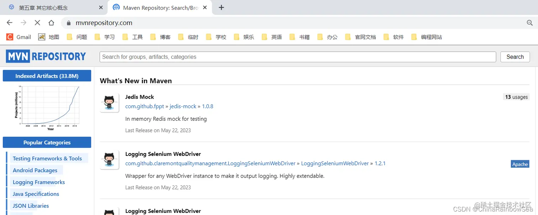Click 'Wrapper for any WebDriver instance' description
This screenshot has width=538, height=215.
225,176
